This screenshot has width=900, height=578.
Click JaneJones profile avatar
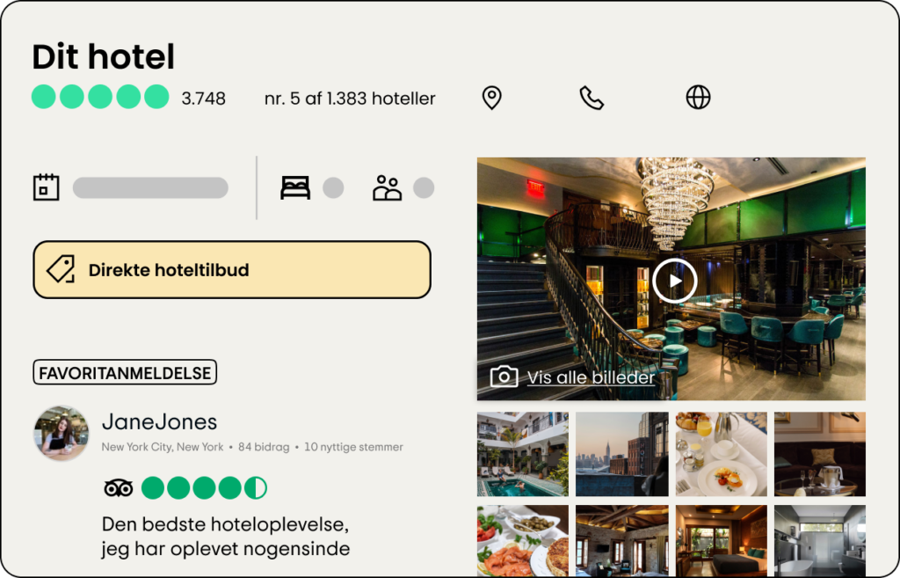pyautogui.click(x=61, y=433)
